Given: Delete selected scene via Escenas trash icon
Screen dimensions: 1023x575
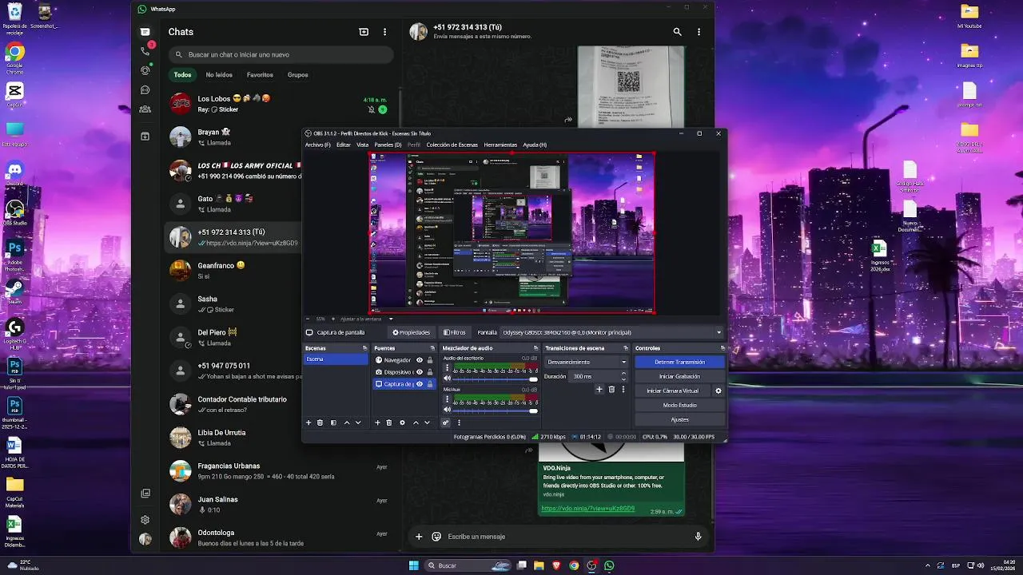Looking at the screenshot, I should (320, 422).
